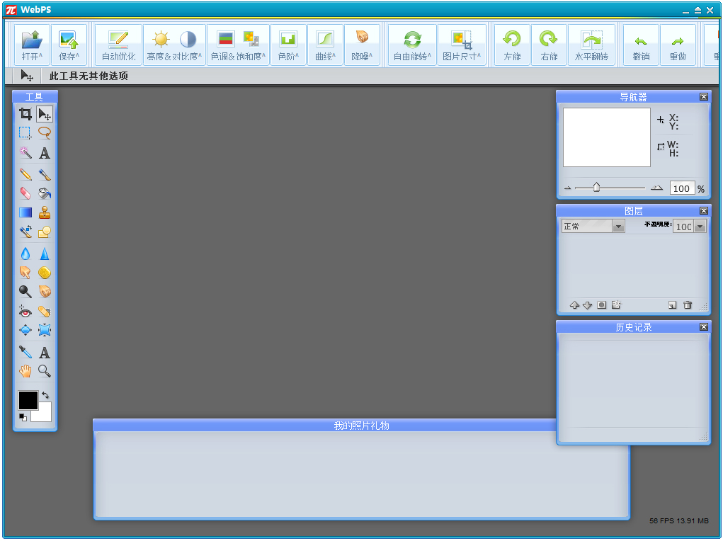Open the 保存 save menu
Image resolution: width=723 pixels, height=541 pixels.
coord(69,45)
